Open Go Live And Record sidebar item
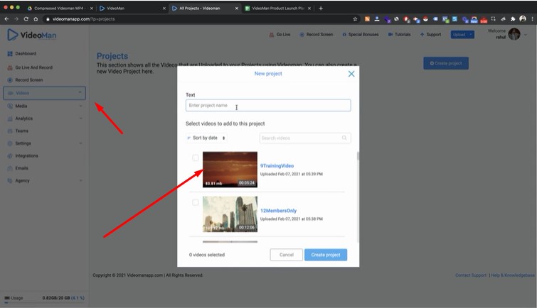The height and width of the screenshot is (308, 537). pos(33,67)
